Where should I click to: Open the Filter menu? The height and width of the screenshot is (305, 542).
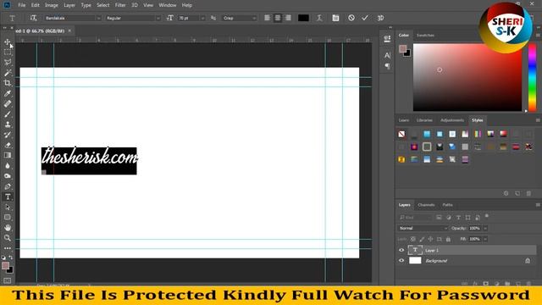[x=120, y=5]
